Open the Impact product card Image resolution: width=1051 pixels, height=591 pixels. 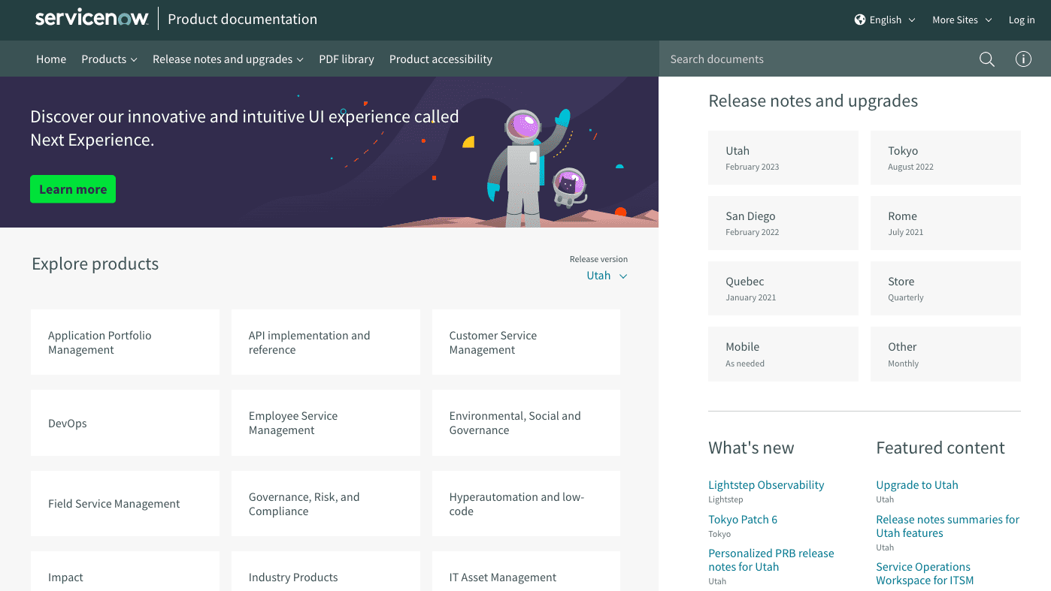coord(125,571)
